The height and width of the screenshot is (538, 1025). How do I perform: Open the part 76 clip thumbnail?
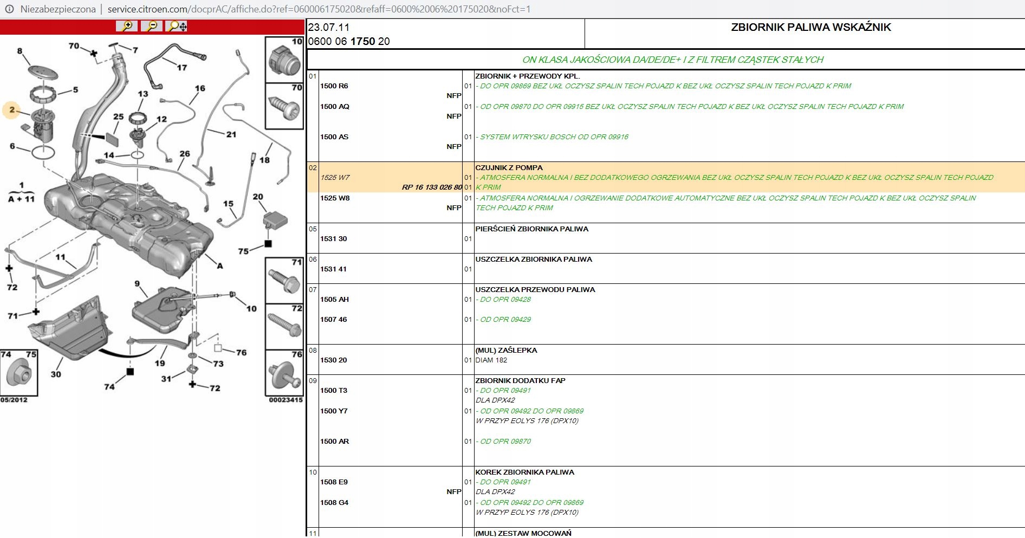[284, 373]
